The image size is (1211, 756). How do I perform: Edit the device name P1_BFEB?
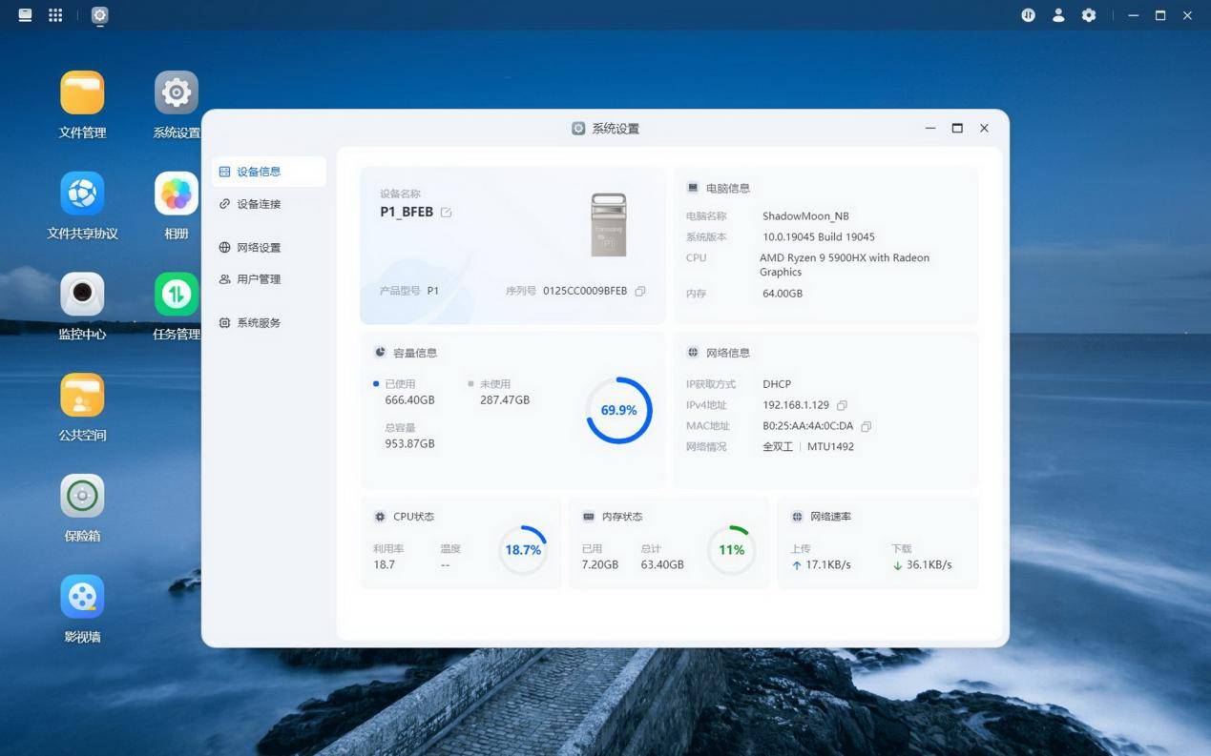pyautogui.click(x=446, y=213)
